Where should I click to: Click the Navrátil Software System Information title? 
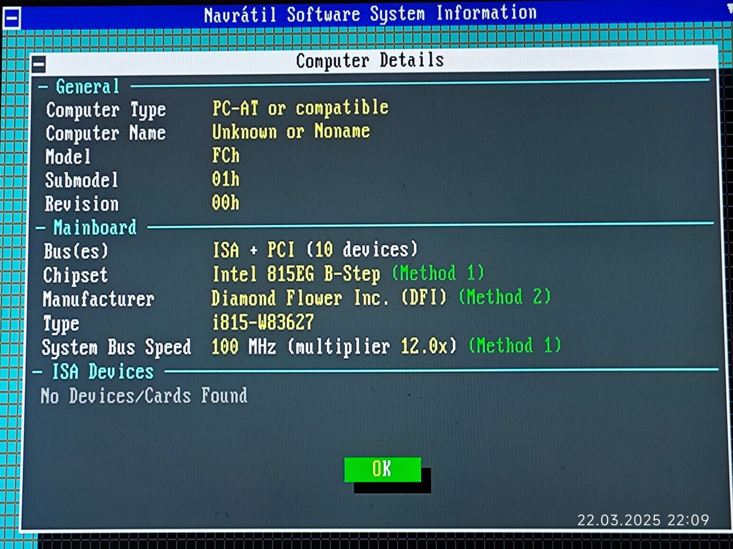click(370, 14)
